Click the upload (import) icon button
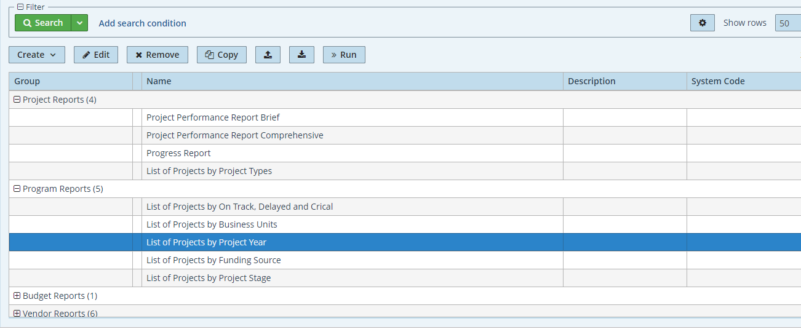 [268, 55]
